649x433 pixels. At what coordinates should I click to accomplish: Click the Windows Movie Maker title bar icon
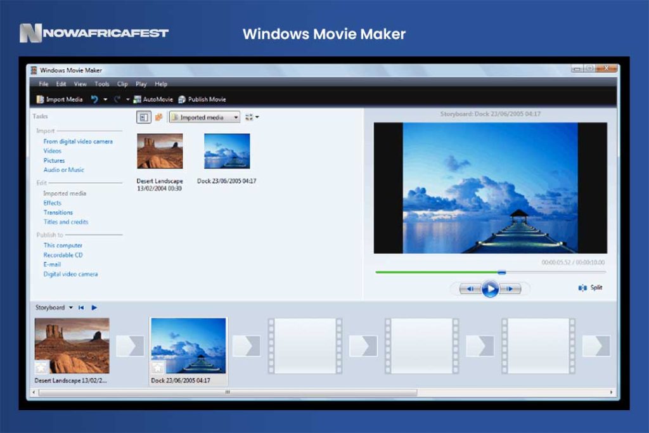tap(34, 70)
